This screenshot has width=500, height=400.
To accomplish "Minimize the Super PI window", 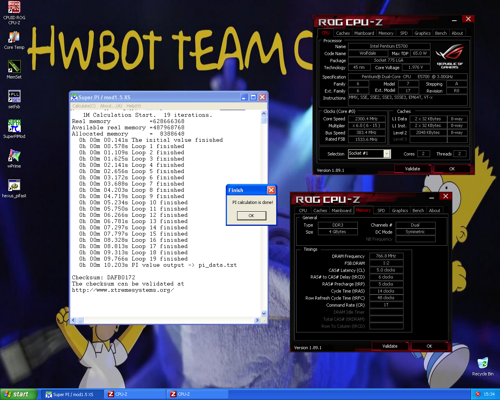I will [x=244, y=97].
